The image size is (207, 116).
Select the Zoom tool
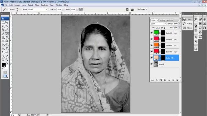pos(7,60)
